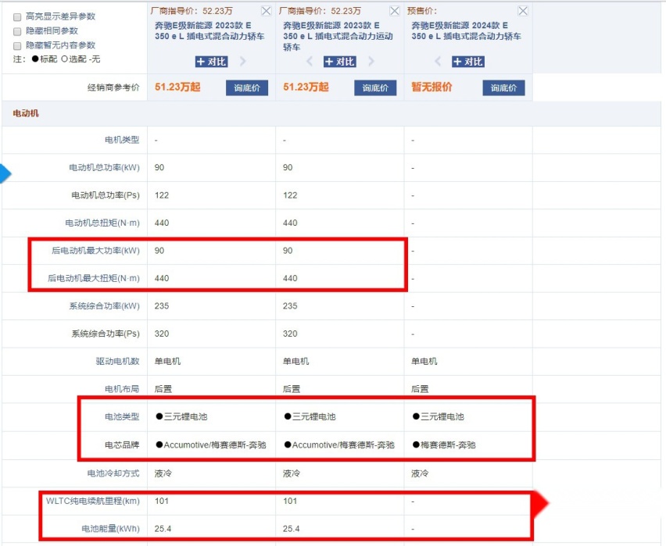666x546 pixels.
Task: Click 暂无报价 price text
Action: (x=431, y=87)
